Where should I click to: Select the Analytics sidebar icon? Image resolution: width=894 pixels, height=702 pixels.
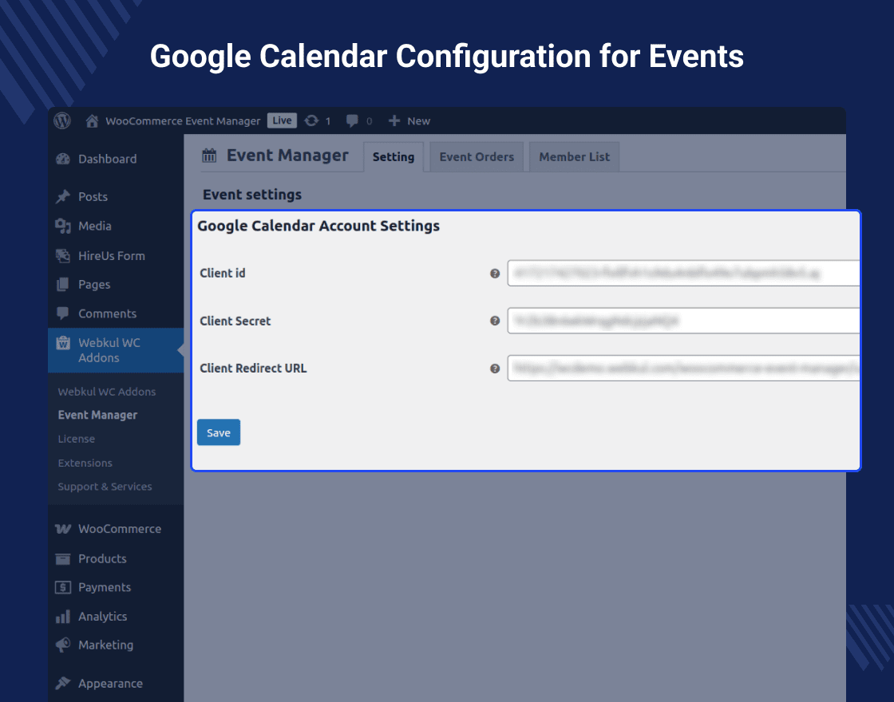(x=62, y=616)
